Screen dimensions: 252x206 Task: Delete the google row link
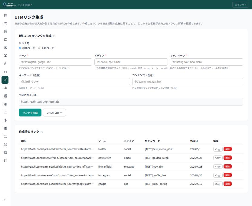pos(227,184)
